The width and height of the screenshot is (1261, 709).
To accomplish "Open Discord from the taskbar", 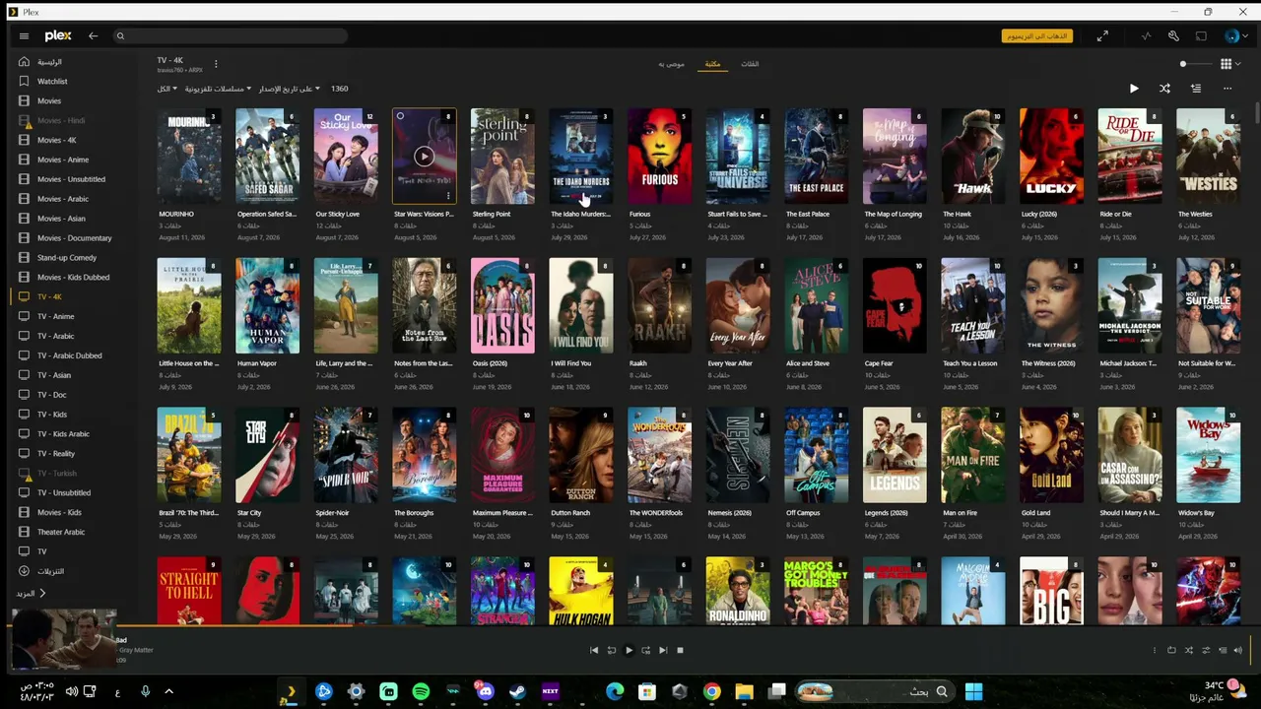I will tap(485, 691).
